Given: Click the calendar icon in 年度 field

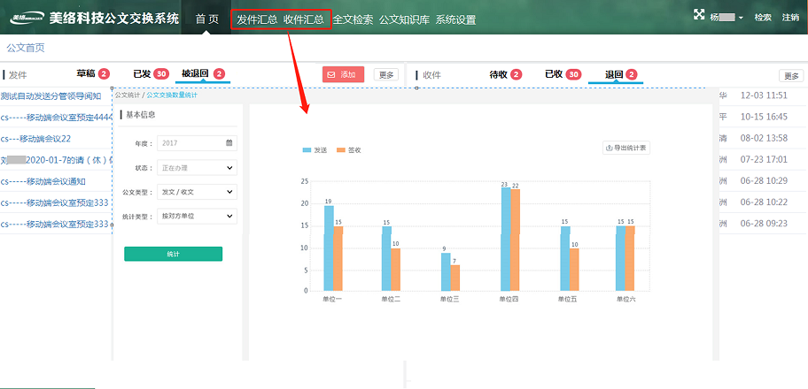Looking at the screenshot, I should (229, 142).
